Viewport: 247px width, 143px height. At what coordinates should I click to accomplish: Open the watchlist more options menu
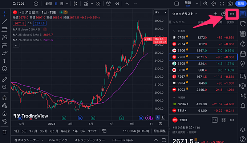pyautogui.click(x=232, y=14)
